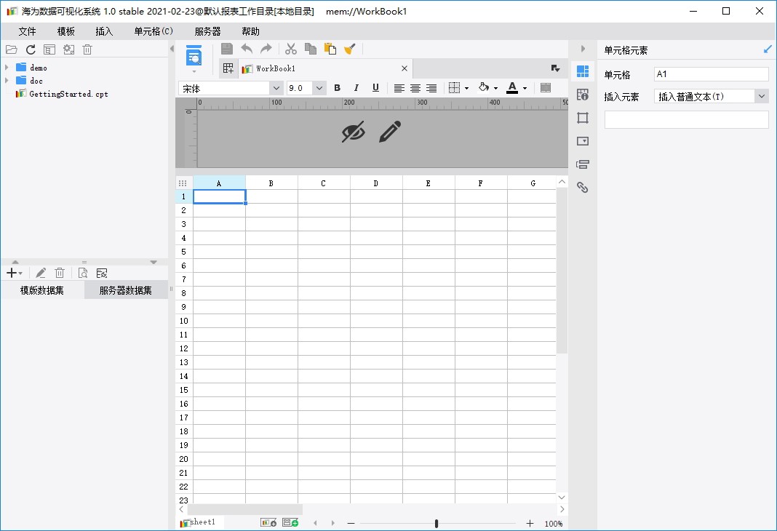Click the large preview report icon
This screenshot has width=777, height=531.
coord(194,55)
